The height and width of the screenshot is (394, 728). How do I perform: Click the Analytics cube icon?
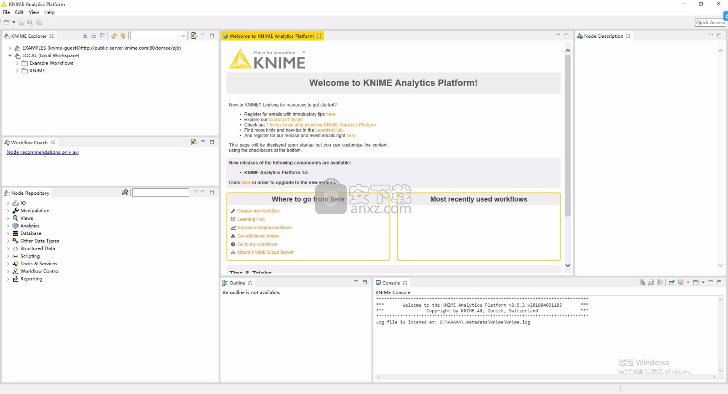click(15, 226)
